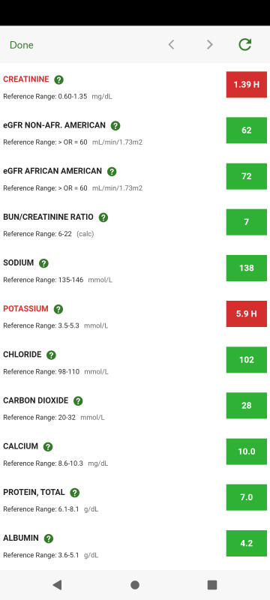This screenshot has height=600, width=270.
Task: Go forward with the right chevron
Action: (x=209, y=45)
